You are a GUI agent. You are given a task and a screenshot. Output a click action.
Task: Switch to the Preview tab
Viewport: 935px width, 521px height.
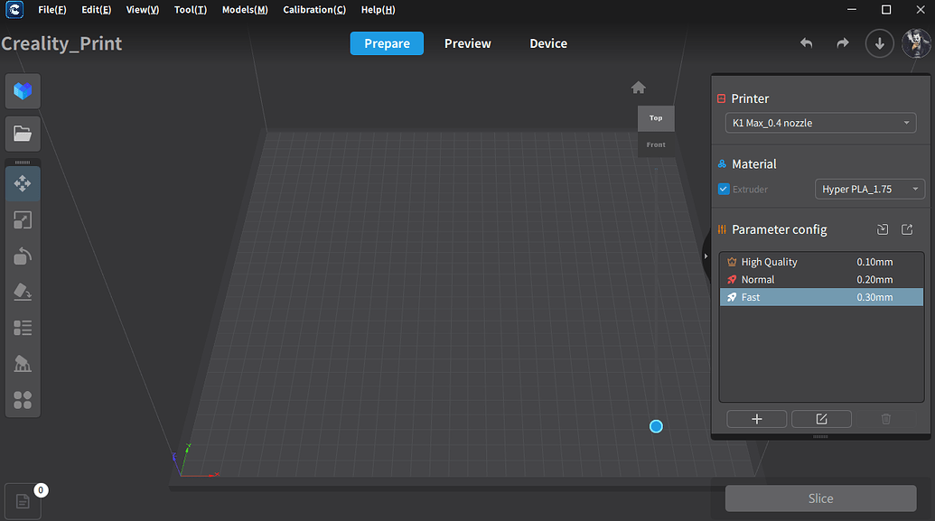[x=467, y=42]
